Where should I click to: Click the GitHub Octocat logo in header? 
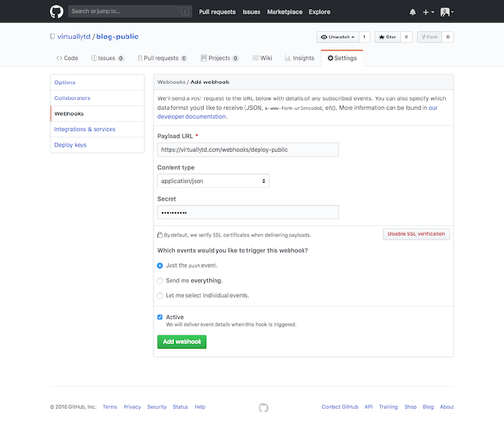57,11
